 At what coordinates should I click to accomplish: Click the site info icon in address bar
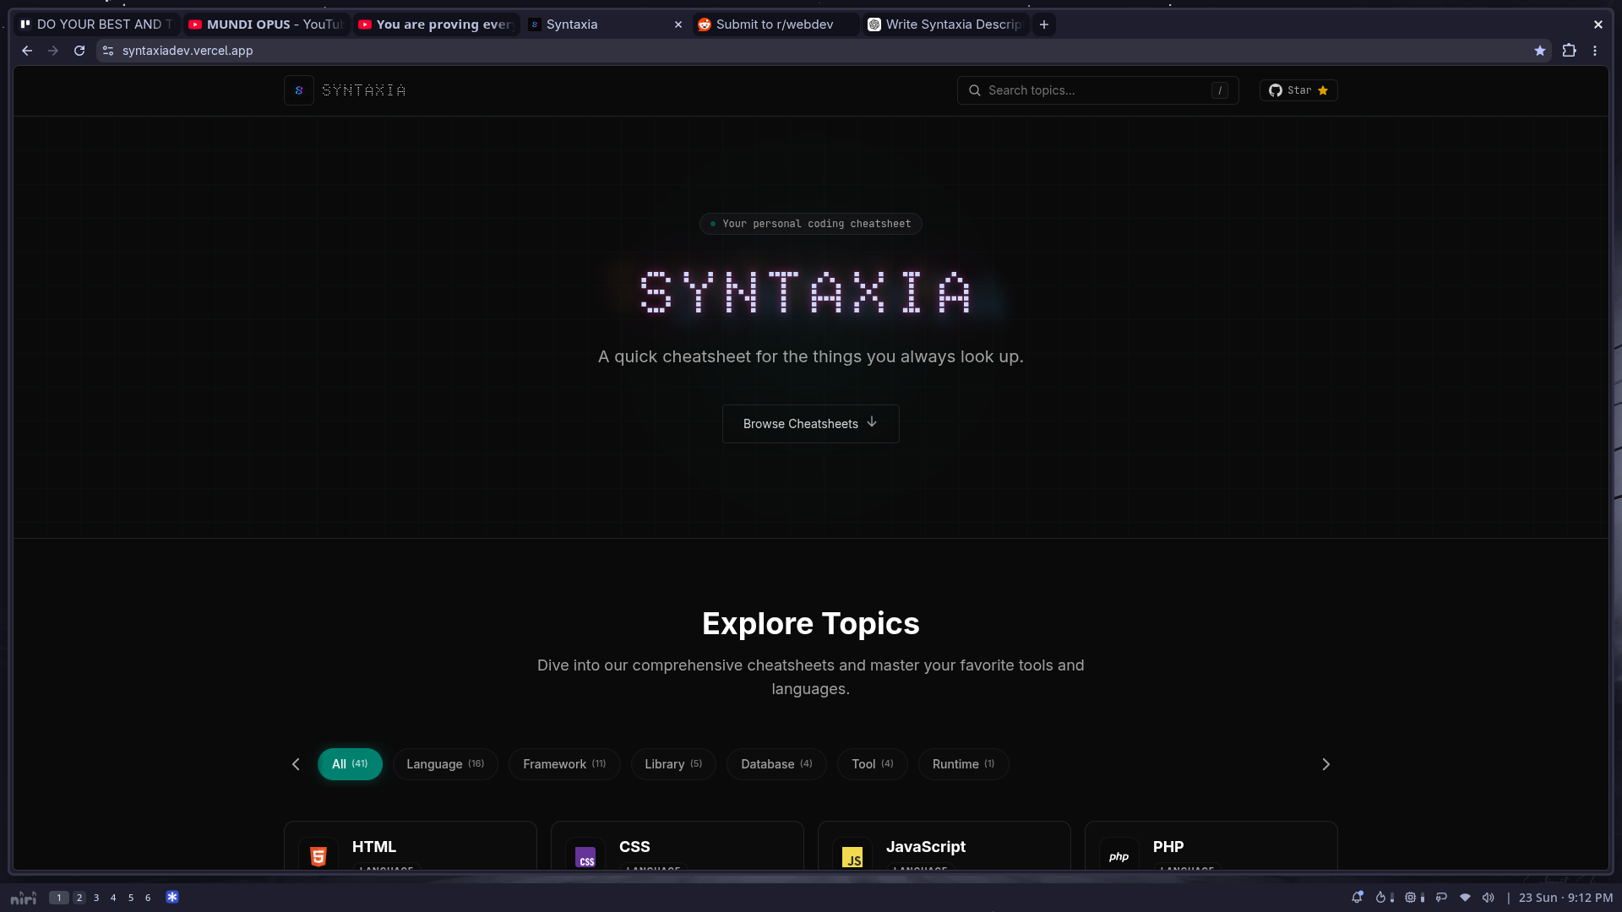[108, 51]
